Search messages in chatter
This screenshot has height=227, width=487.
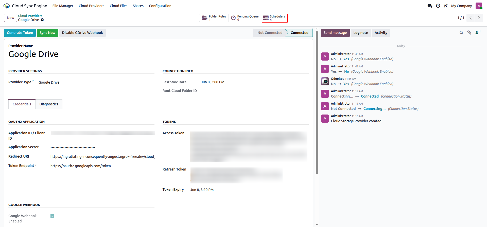[x=461, y=33]
